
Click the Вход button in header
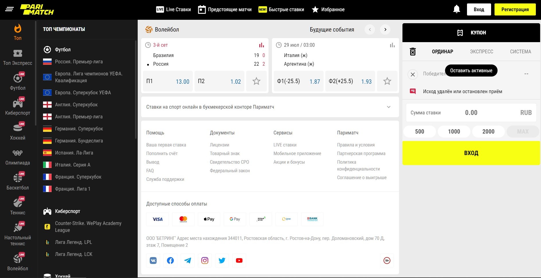[479, 9]
